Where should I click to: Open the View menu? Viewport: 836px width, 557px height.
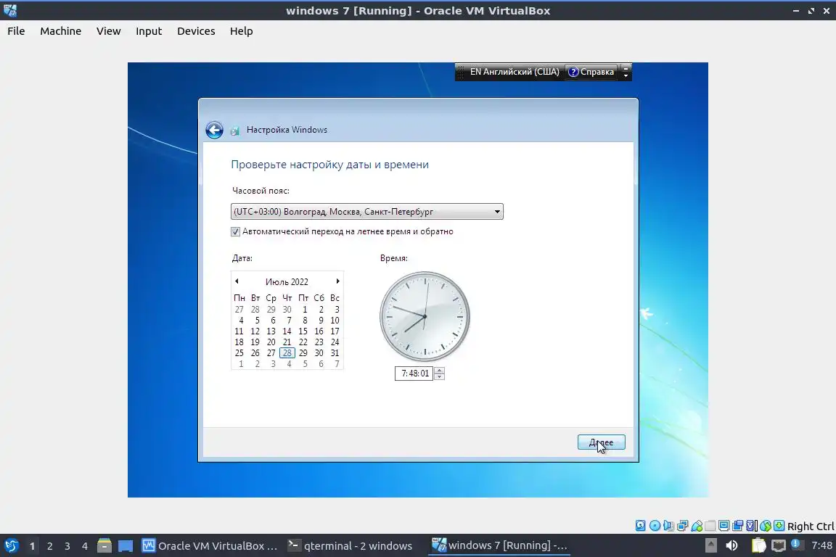click(x=108, y=31)
